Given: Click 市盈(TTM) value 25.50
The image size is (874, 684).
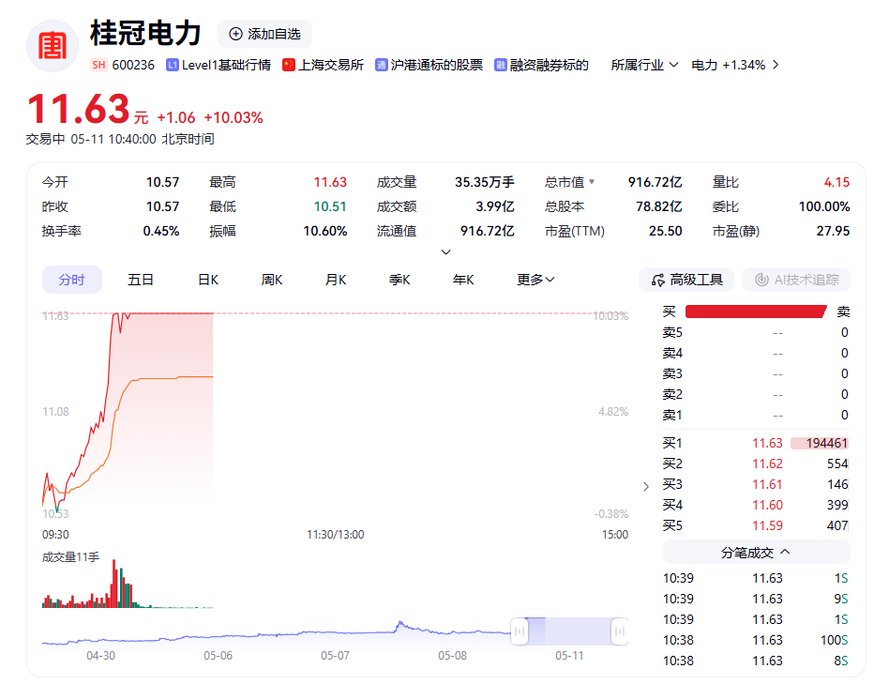Looking at the screenshot, I should click(x=666, y=232).
